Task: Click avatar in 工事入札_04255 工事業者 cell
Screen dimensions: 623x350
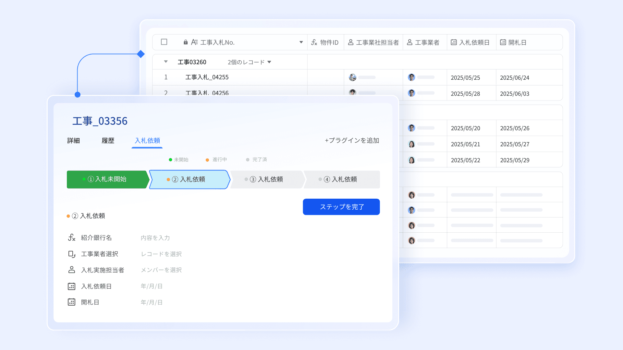Action: click(x=411, y=77)
